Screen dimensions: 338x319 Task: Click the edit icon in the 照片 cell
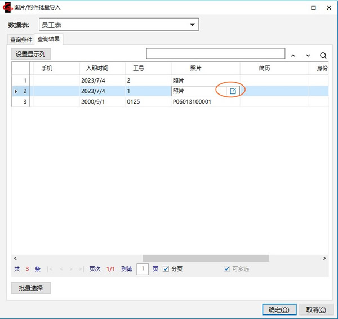pyautogui.click(x=233, y=91)
